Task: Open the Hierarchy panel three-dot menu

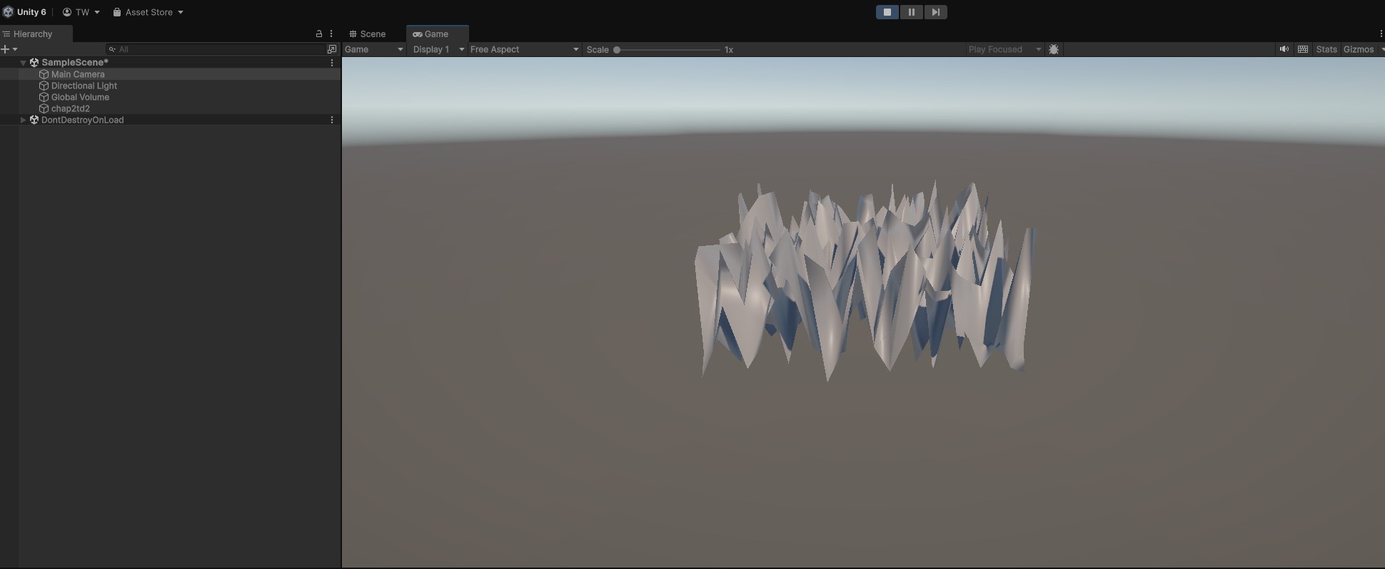Action: [x=331, y=34]
